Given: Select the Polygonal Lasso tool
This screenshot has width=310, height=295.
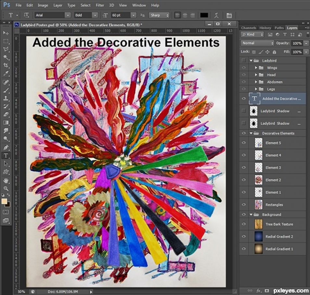Looking at the screenshot, I should coord(6,49).
